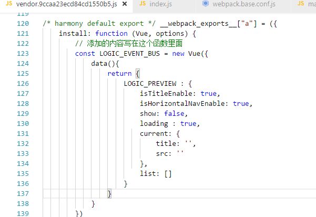
Task: Click the 'new' keyword on line 123
Action: point(178,54)
